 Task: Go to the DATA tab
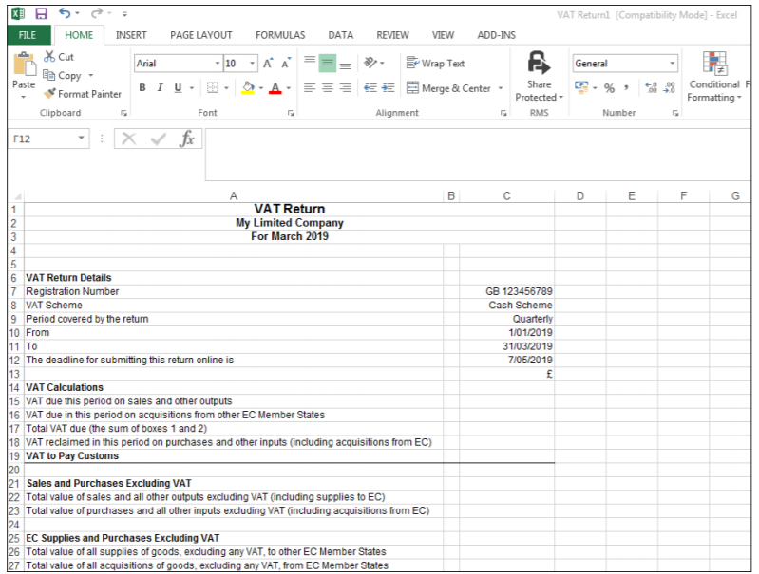tap(340, 35)
